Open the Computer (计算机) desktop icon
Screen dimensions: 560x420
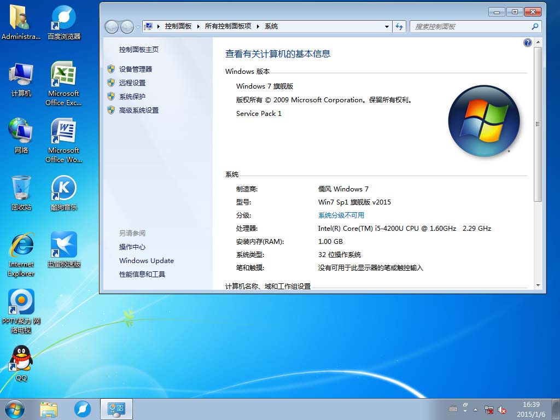point(21,79)
